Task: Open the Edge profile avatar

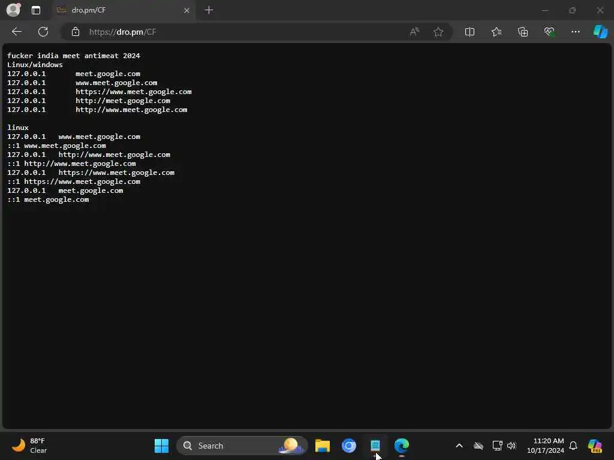Action: [x=13, y=10]
